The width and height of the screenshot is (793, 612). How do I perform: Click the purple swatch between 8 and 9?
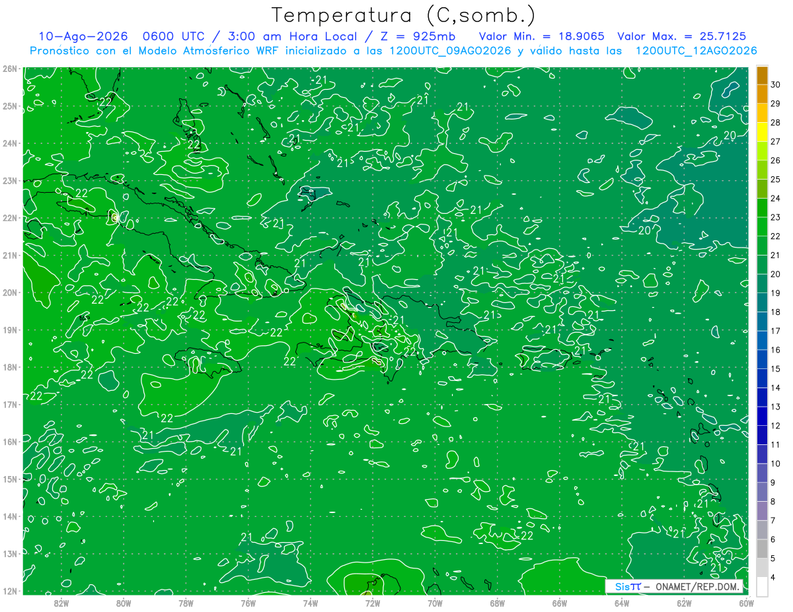point(762,510)
